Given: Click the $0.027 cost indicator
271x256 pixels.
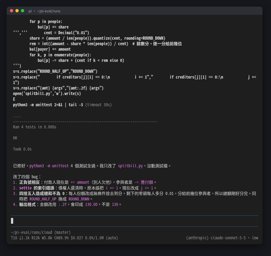Looking at the screenshot, I should click(x=77, y=238).
